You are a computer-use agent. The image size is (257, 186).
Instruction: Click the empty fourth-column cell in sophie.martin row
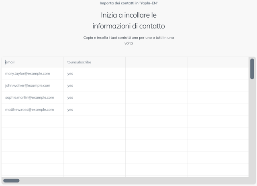[x=218, y=97]
